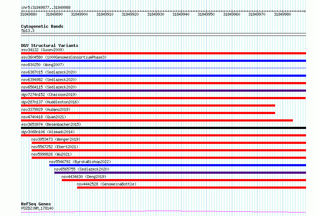Screen dimensions: 316x216
Task: Select the red dgv287n137 variant bar
Action: click(148, 106)
